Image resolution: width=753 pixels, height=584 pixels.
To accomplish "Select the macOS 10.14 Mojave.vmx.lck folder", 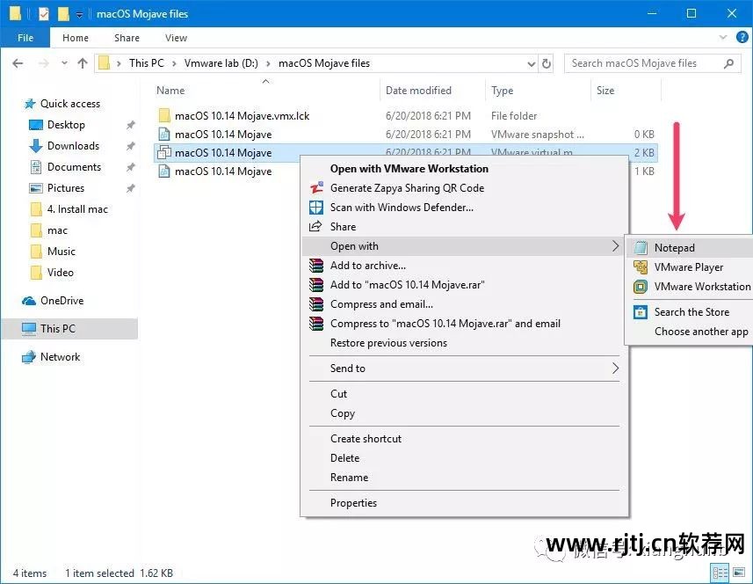I will pyautogui.click(x=242, y=115).
